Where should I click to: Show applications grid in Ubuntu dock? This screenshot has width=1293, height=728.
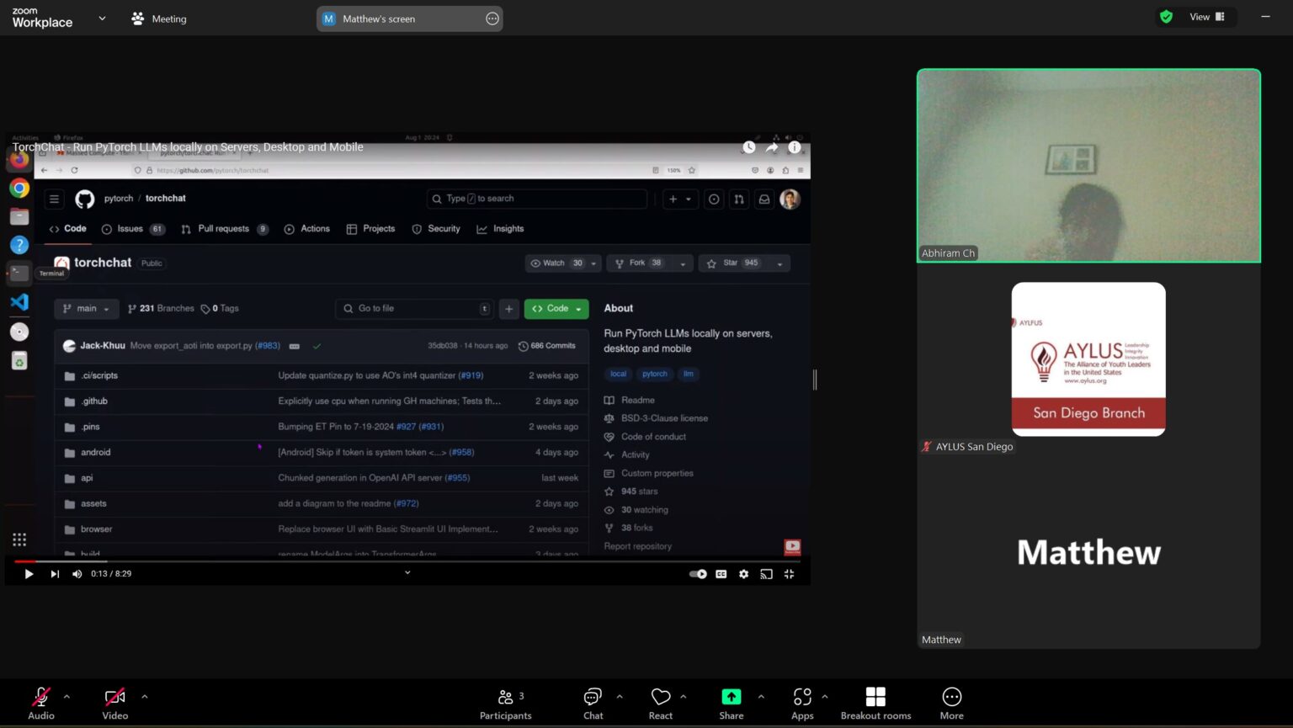coord(19,539)
